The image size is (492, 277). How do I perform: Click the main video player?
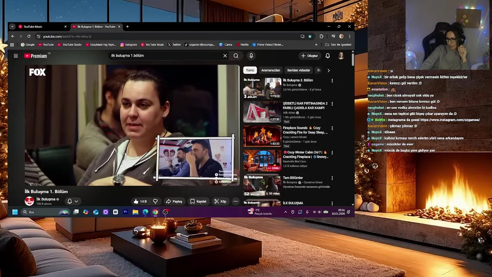[x=132, y=125]
